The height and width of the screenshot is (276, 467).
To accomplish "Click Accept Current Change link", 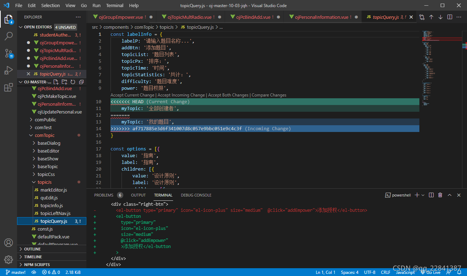I will point(132,95).
